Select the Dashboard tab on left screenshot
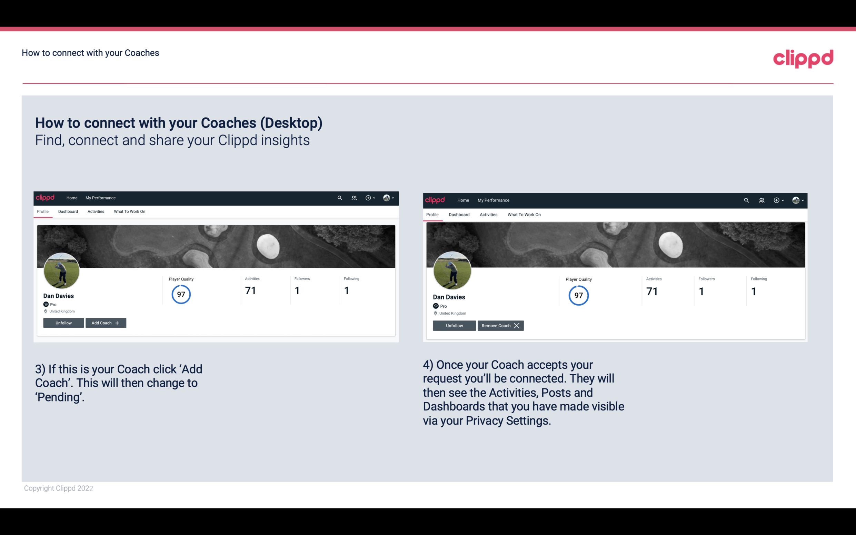Image resolution: width=856 pixels, height=535 pixels. click(x=68, y=211)
